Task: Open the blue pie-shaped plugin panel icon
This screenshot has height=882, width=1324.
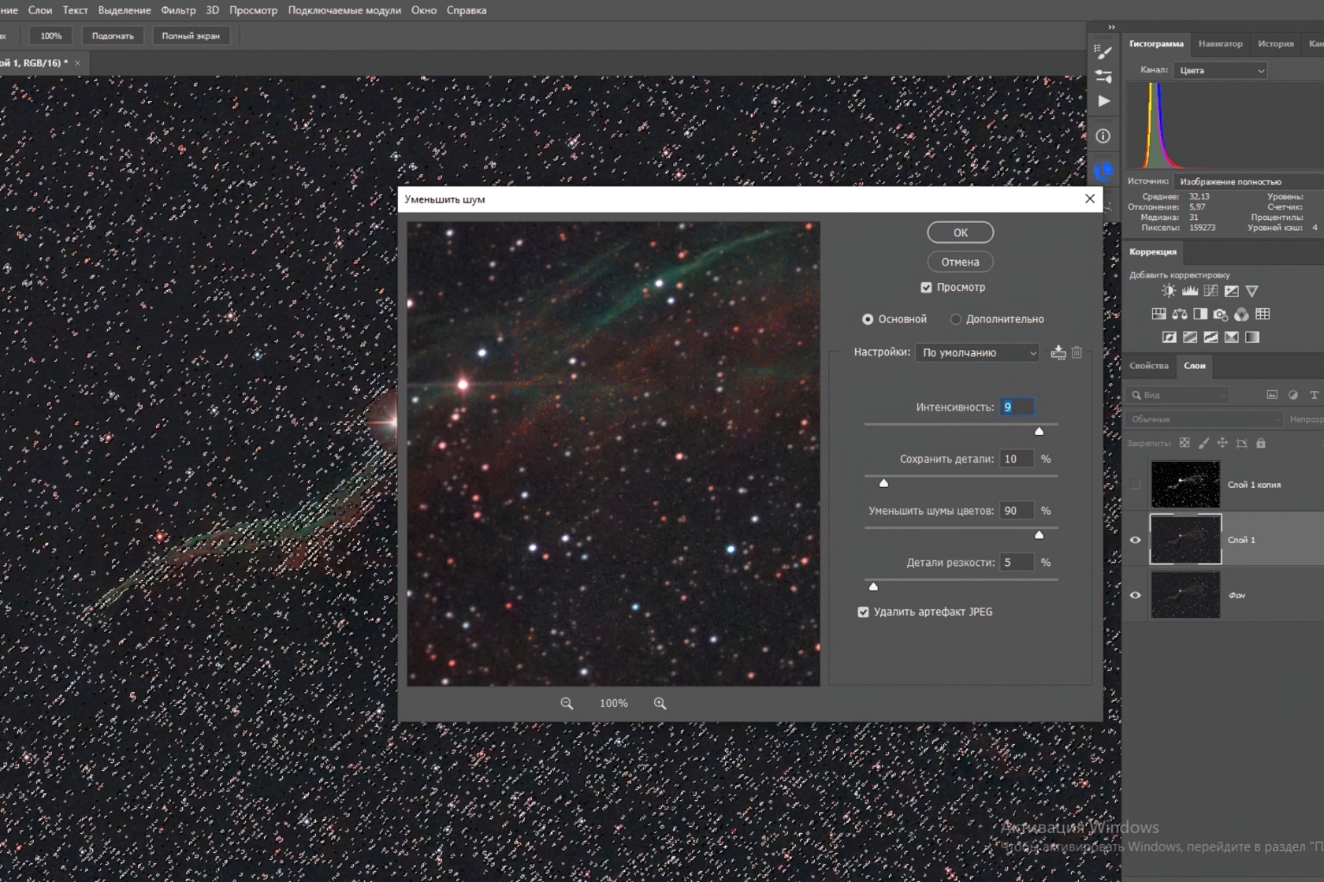Action: [1103, 171]
